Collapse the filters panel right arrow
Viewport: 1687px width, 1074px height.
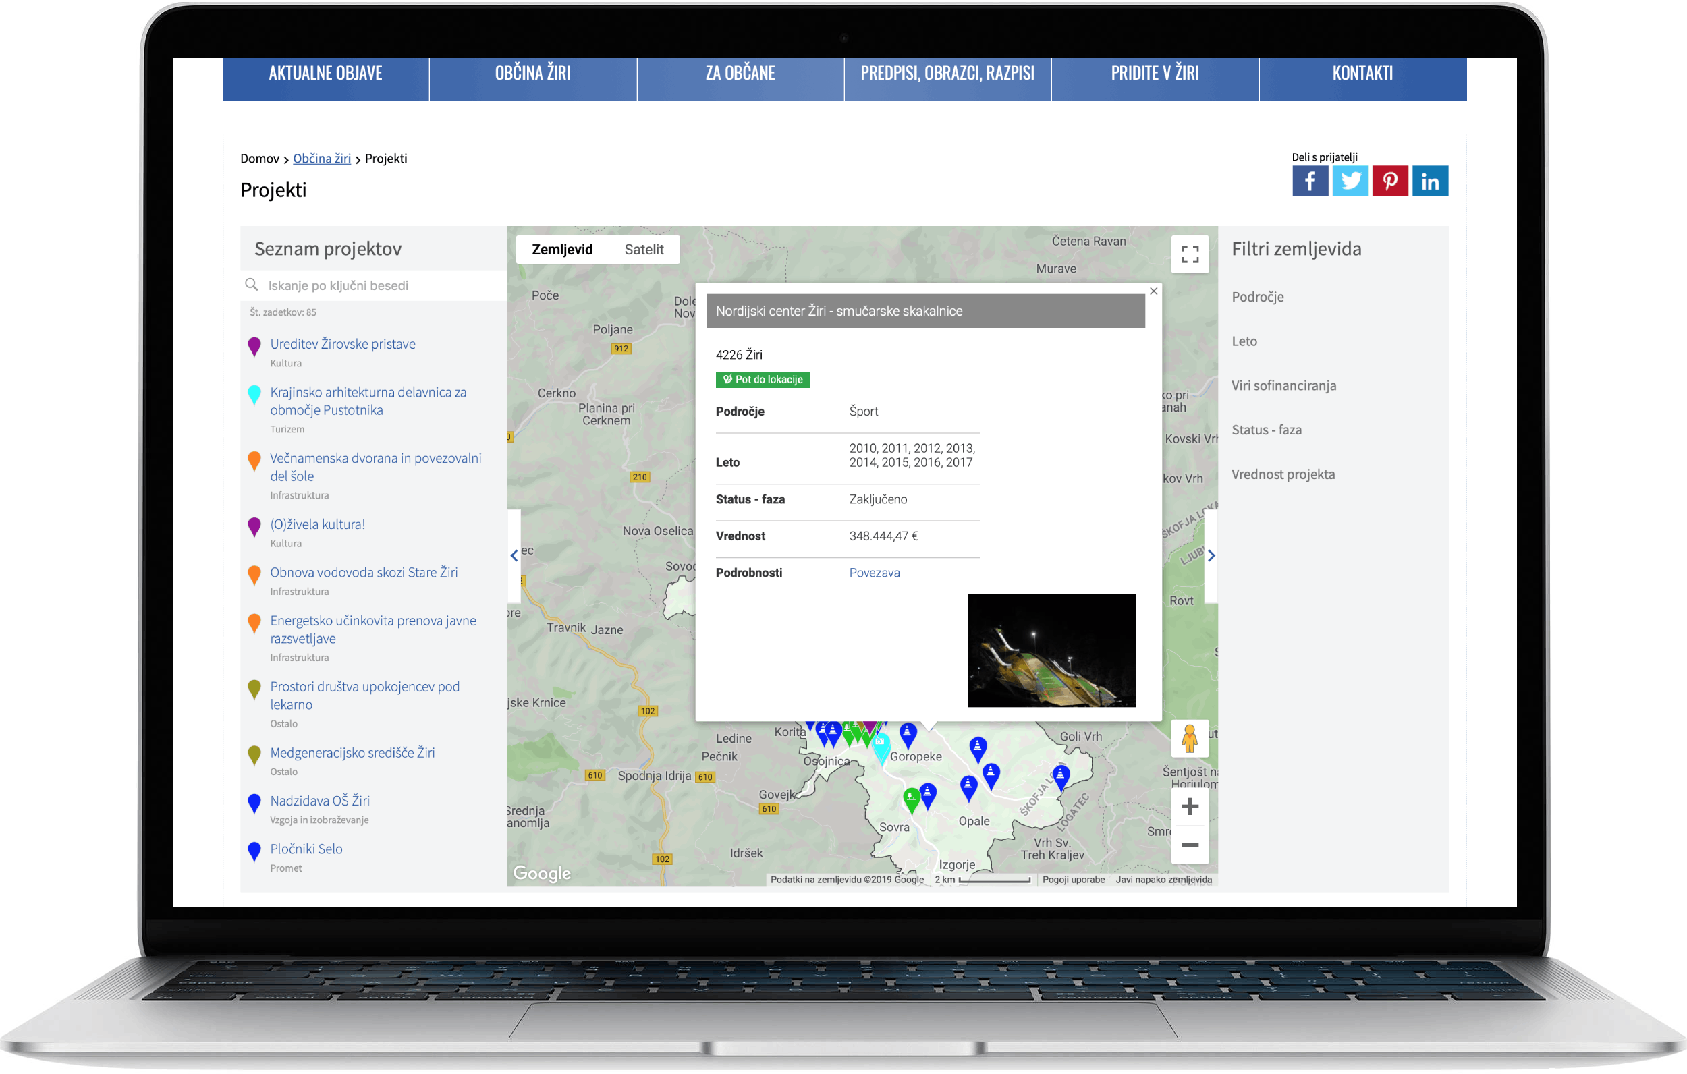click(x=1211, y=556)
